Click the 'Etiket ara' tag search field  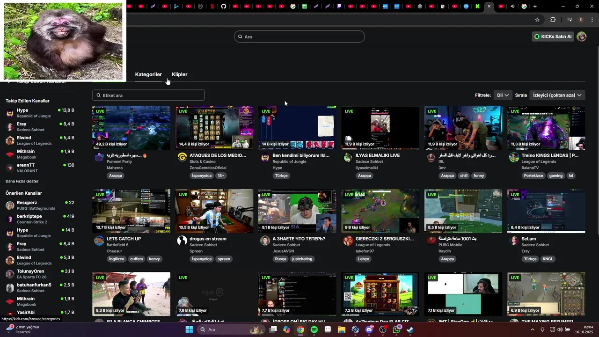[148, 95]
